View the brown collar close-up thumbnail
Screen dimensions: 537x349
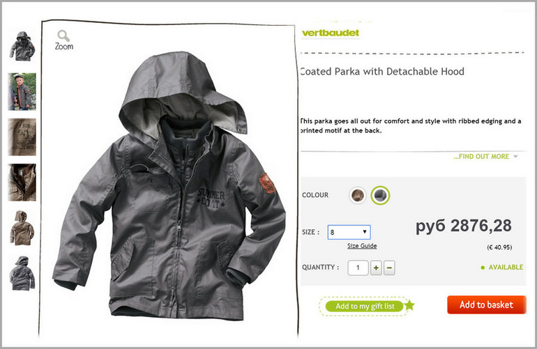[x=22, y=183]
